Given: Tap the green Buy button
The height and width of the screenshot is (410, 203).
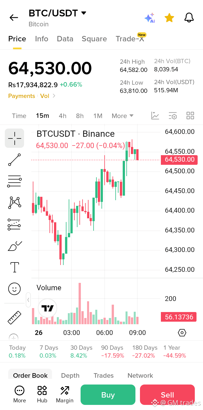Looking at the screenshot, I should 108,395.
